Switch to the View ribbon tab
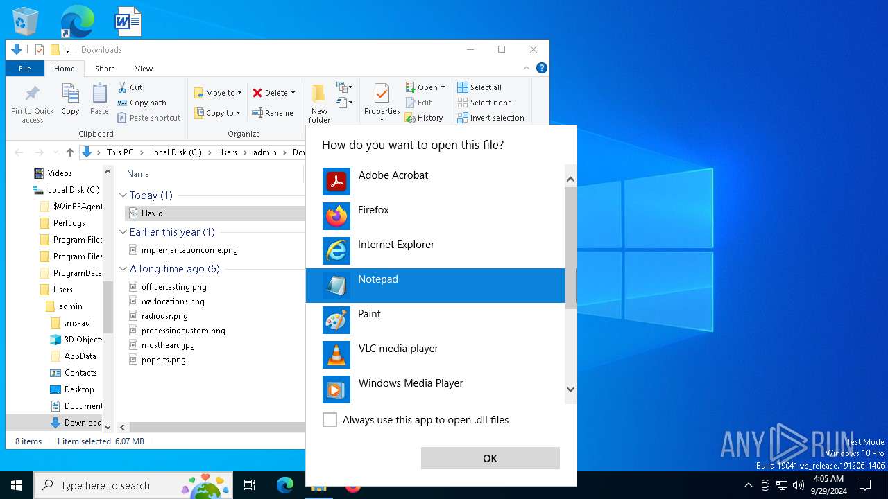888x499 pixels. tap(144, 69)
